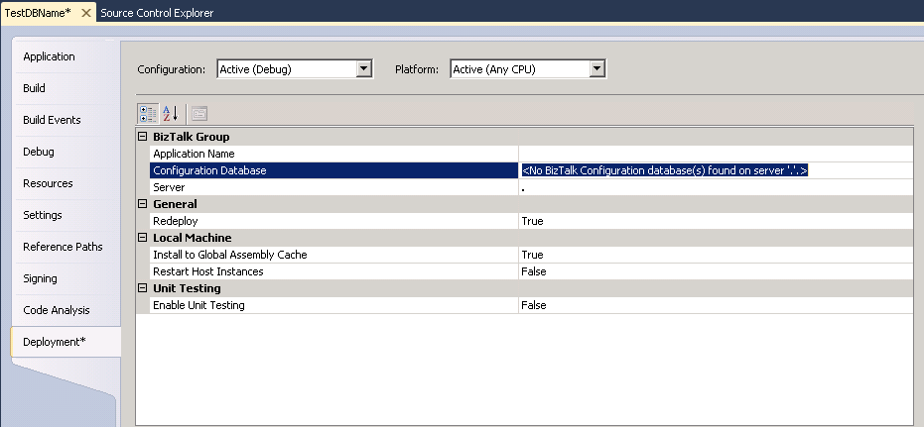Open the Build properties page
924x427 pixels.
click(34, 88)
